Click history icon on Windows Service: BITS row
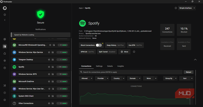The image size is (203, 107). 49,74
